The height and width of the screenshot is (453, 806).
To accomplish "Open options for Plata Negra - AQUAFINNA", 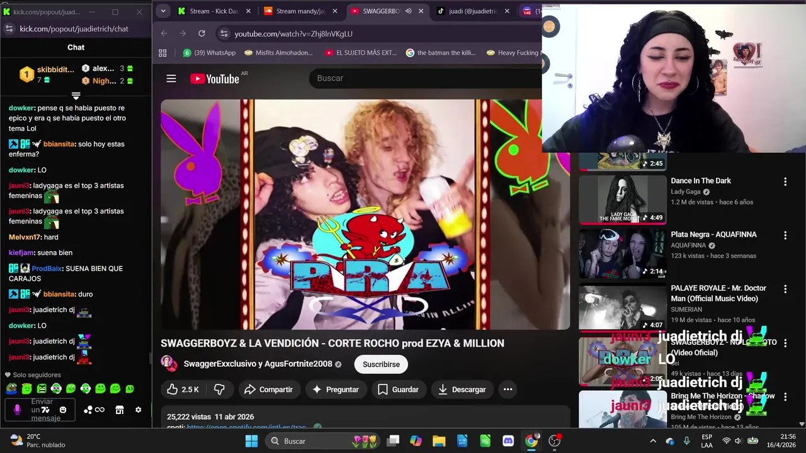I will pyautogui.click(x=785, y=235).
